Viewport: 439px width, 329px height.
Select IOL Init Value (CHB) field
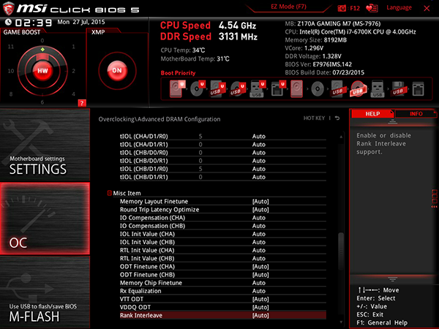(223, 242)
